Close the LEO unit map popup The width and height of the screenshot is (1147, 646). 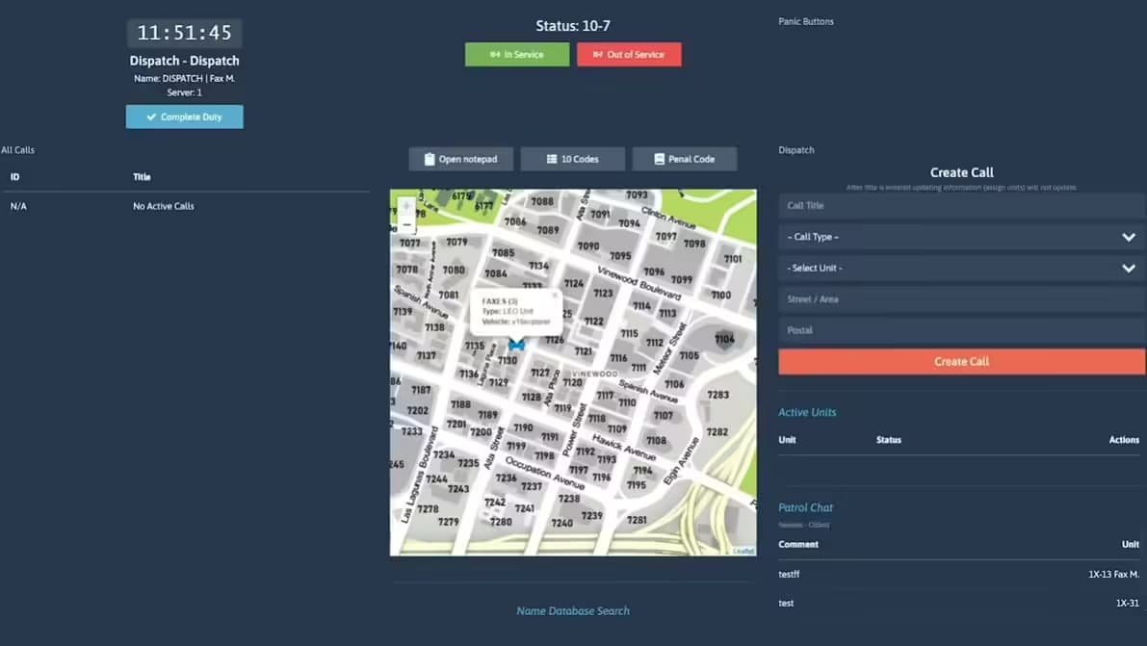pyautogui.click(x=555, y=296)
